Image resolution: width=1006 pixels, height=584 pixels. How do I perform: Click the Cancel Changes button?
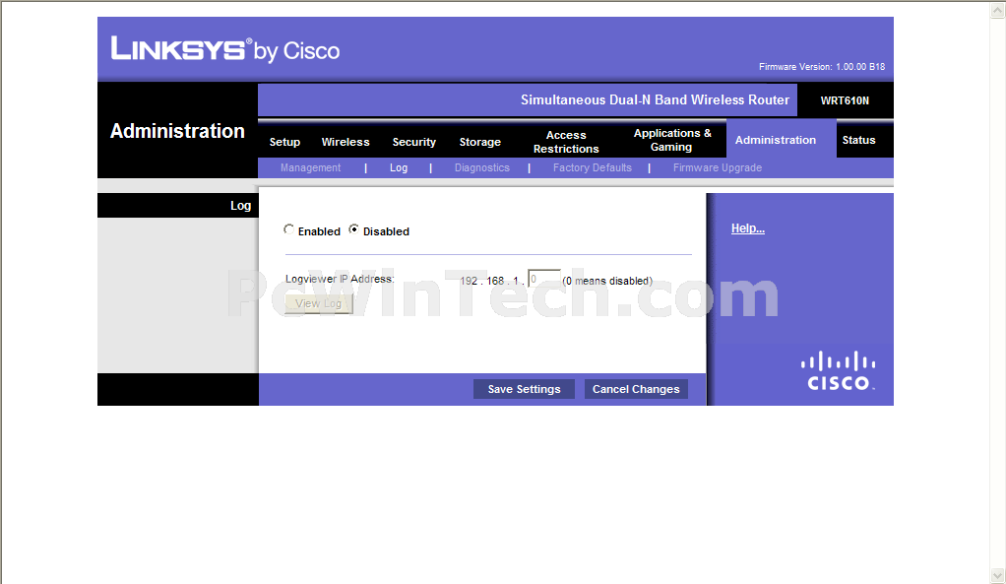pos(636,389)
